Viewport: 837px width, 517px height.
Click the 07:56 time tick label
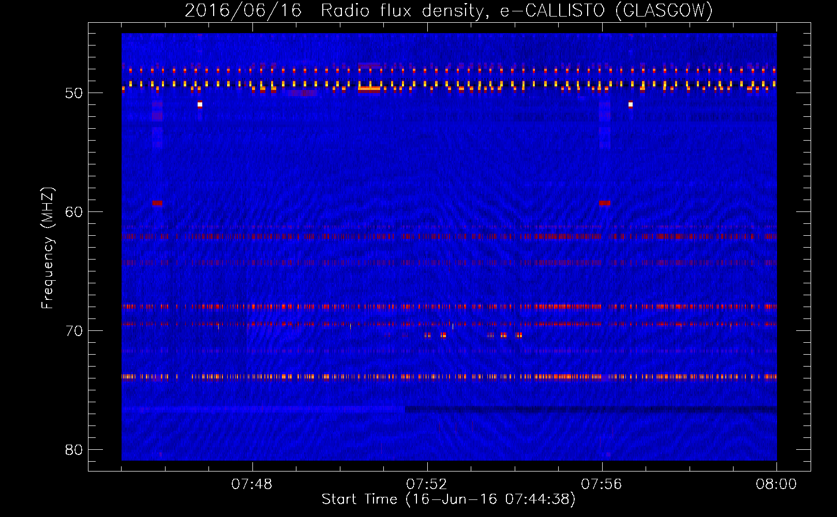602,484
